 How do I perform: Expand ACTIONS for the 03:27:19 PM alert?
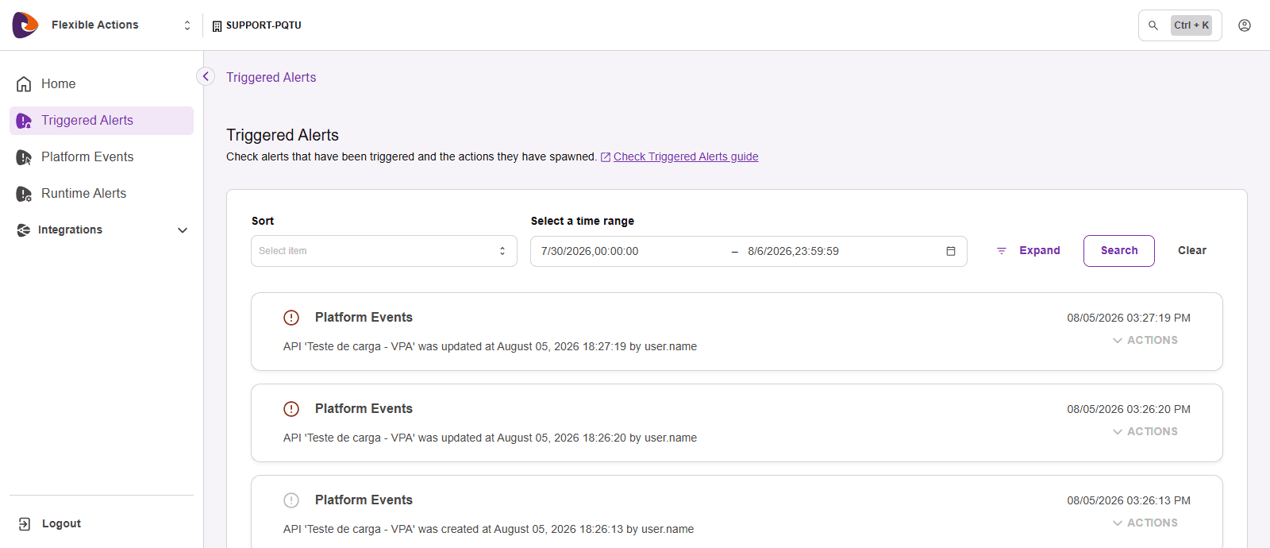(1153, 341)
